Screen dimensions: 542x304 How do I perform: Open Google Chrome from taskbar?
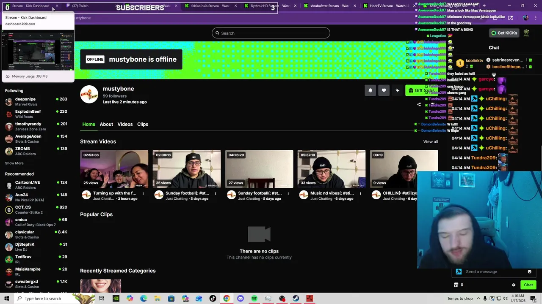(227, 299)
